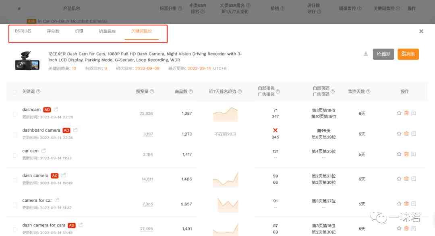Close the keyword monitoring panel
Viewport: 435px width, 236px height.
(x=421, y=31)
